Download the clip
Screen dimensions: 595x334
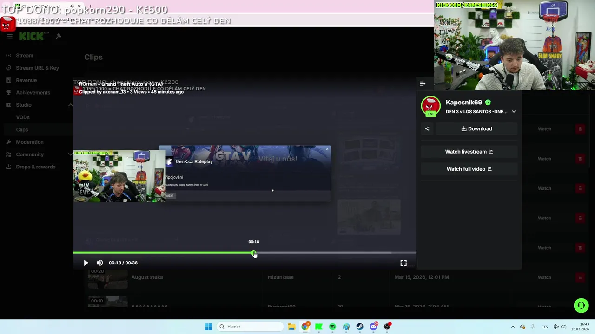coord(476,129)
